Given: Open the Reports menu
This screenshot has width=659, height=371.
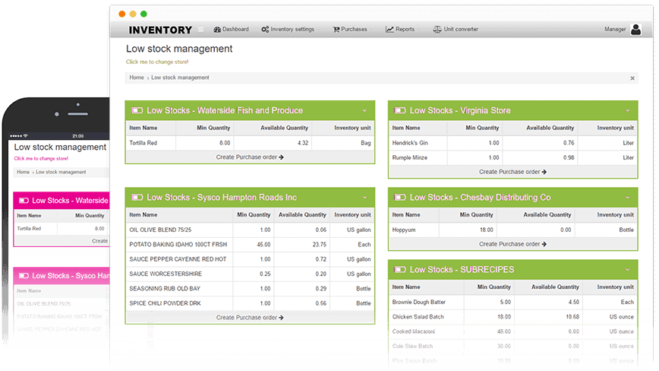Looking at the screenshot, I should pyautogui.click(x=401, y=30).
